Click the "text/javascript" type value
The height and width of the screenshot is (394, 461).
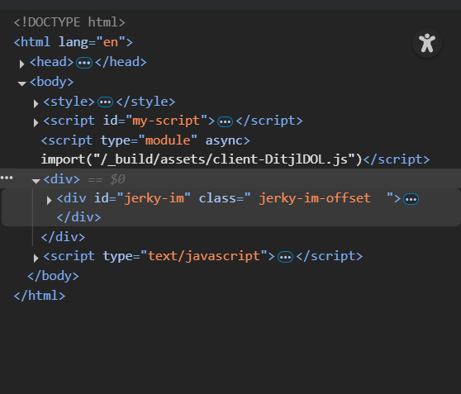coord(204,256)
